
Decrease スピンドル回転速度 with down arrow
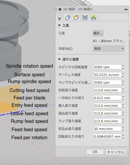click(123, 68)
